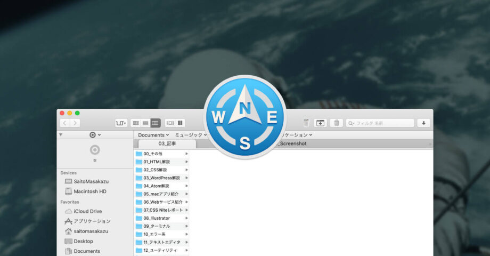
Task: Select the 03_WordPress解説 folder
Action: 161,178
